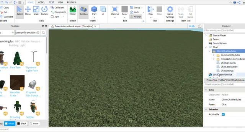Collapse the ClientChatModules folder
This screenshot has height=138, width=245.
click(210, 51)
